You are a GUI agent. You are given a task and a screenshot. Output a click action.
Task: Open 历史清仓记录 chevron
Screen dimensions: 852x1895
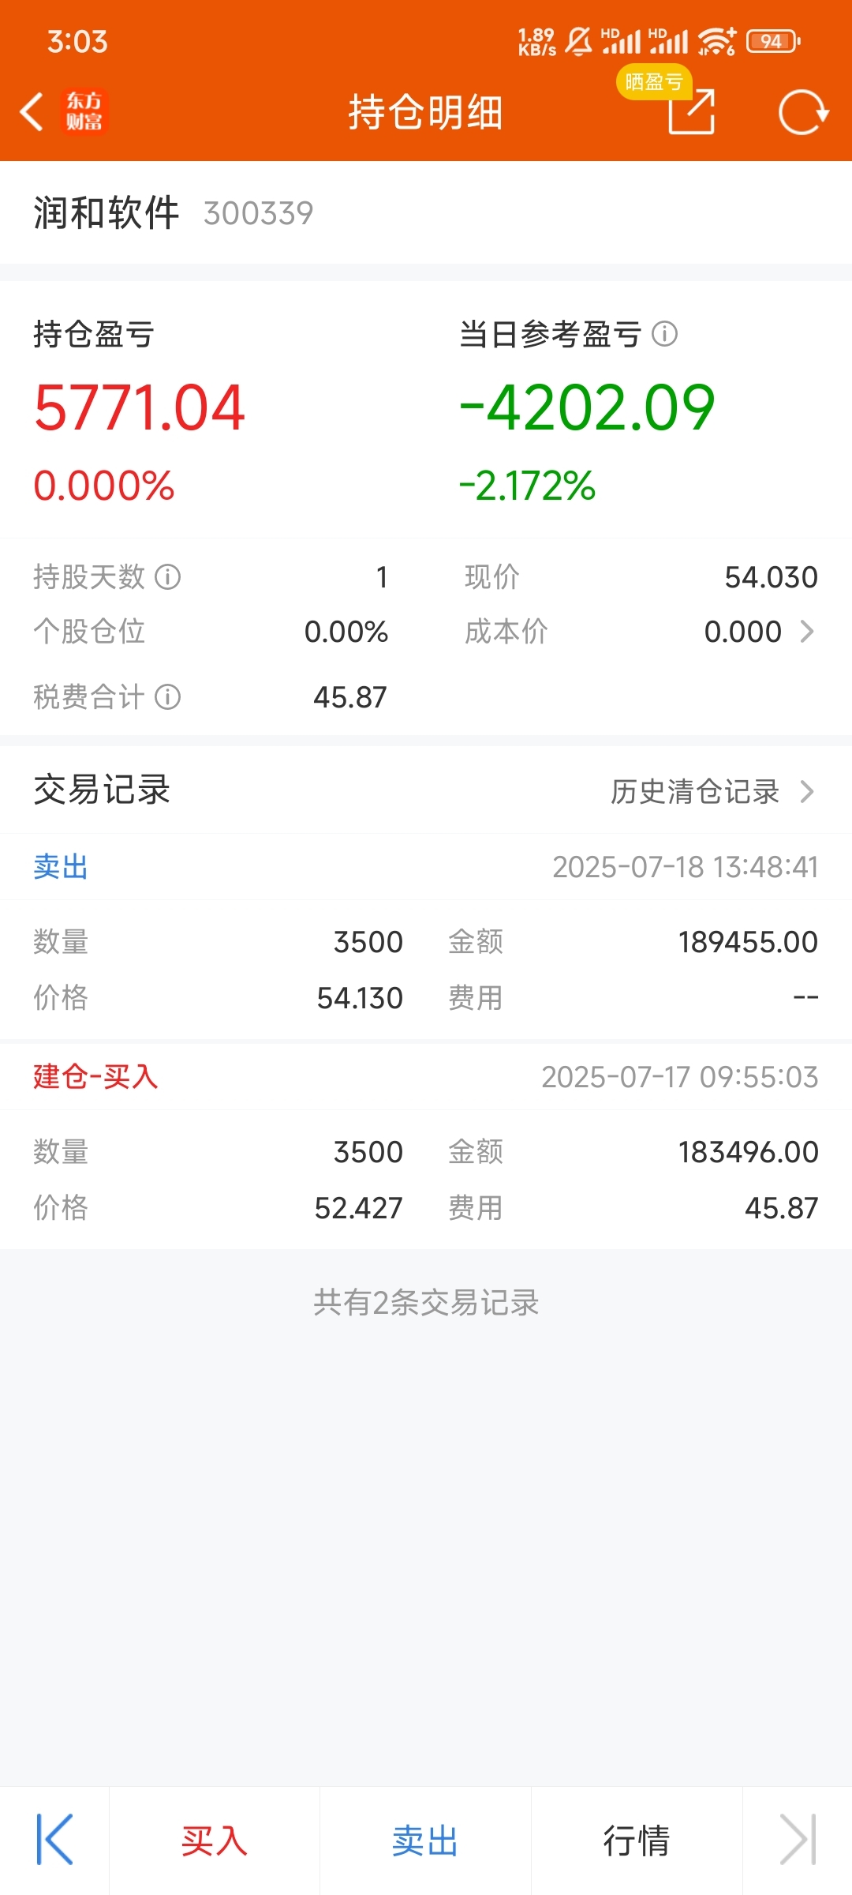point(807,791)
